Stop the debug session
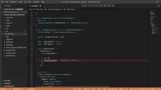The width and height of the screenshot is (161, 90). click(109, 5)
